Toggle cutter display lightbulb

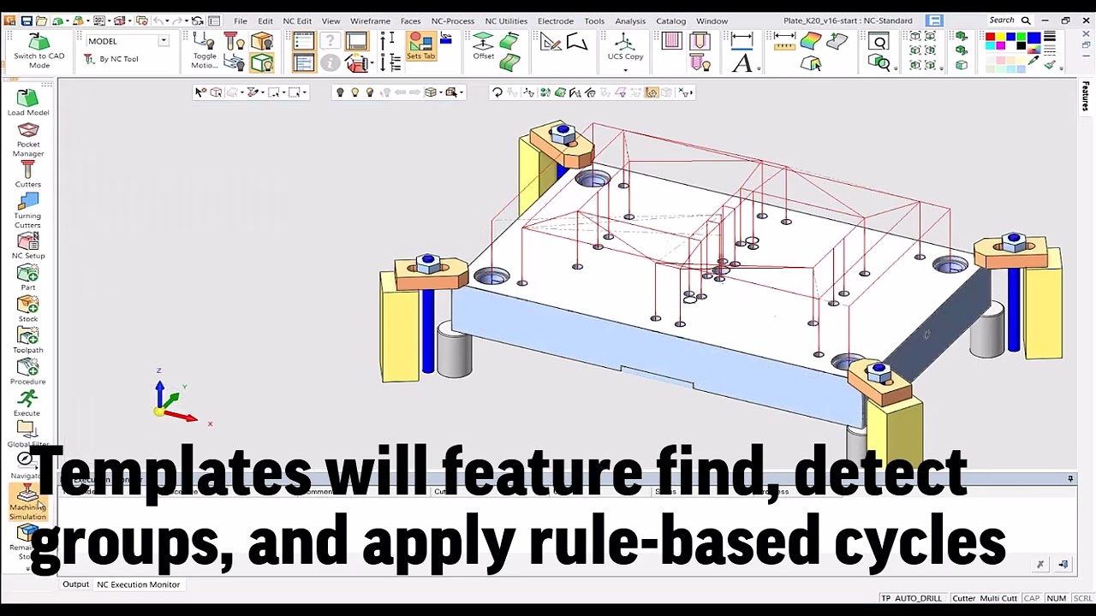coord(235,41)
